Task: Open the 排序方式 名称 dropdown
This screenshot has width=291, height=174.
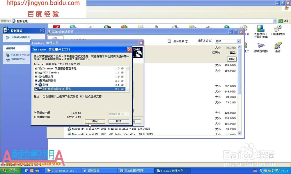Action: click(238, 41)
